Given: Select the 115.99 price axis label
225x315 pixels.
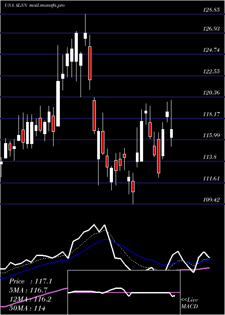Looking at the screenshot, I should 211,135.
